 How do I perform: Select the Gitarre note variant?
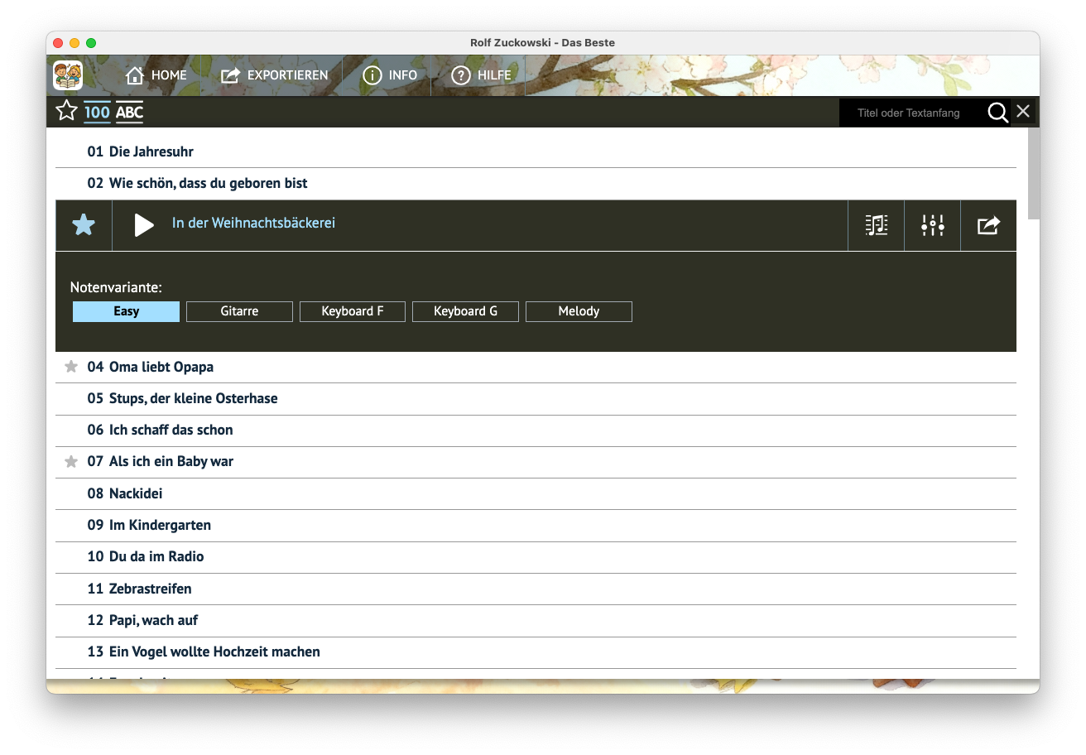(239, 311)
